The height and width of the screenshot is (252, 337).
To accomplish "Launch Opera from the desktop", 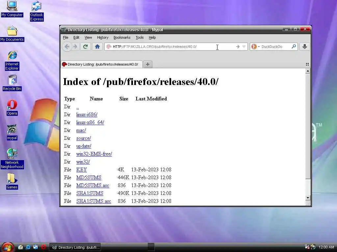I will (12, 108).
